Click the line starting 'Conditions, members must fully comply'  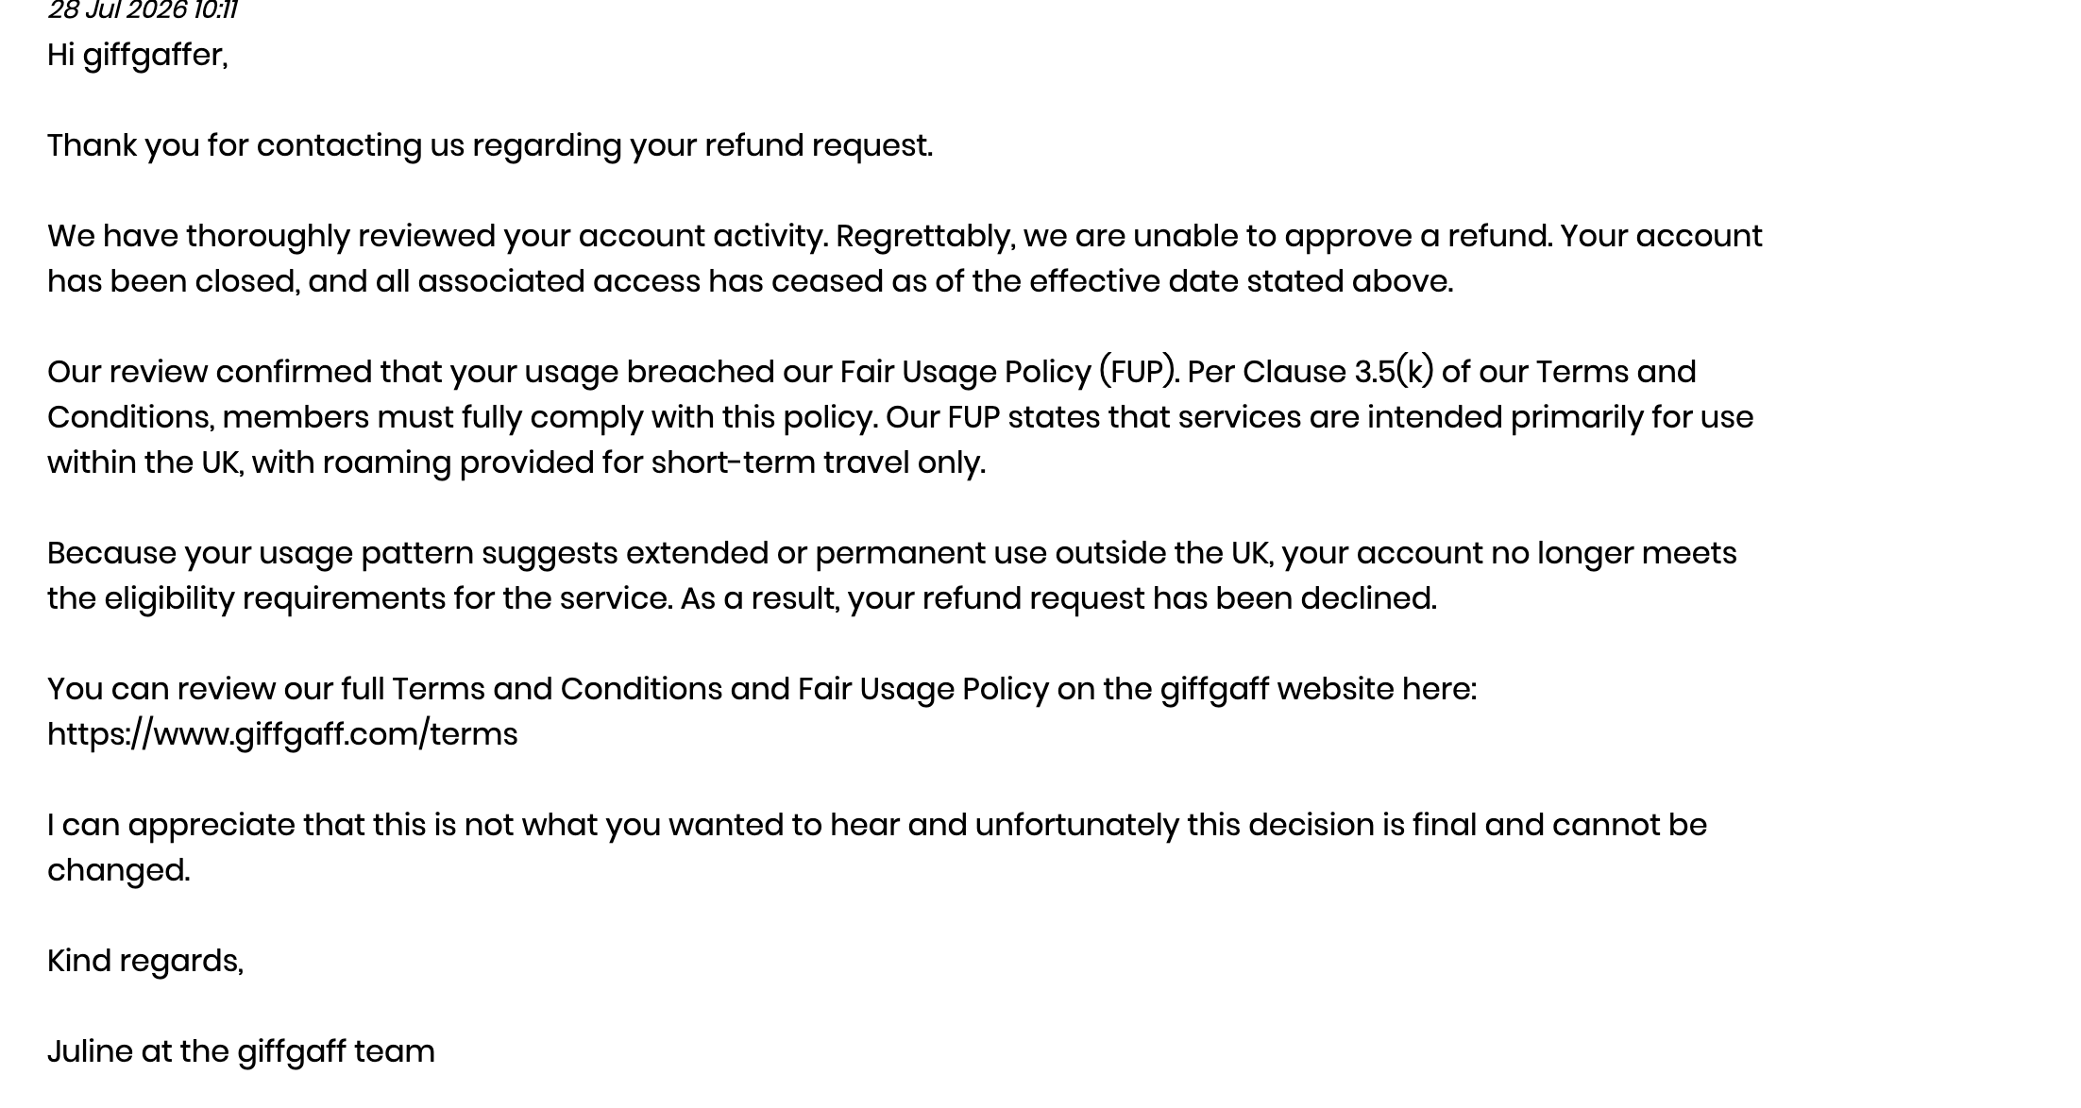pos(901,417)
